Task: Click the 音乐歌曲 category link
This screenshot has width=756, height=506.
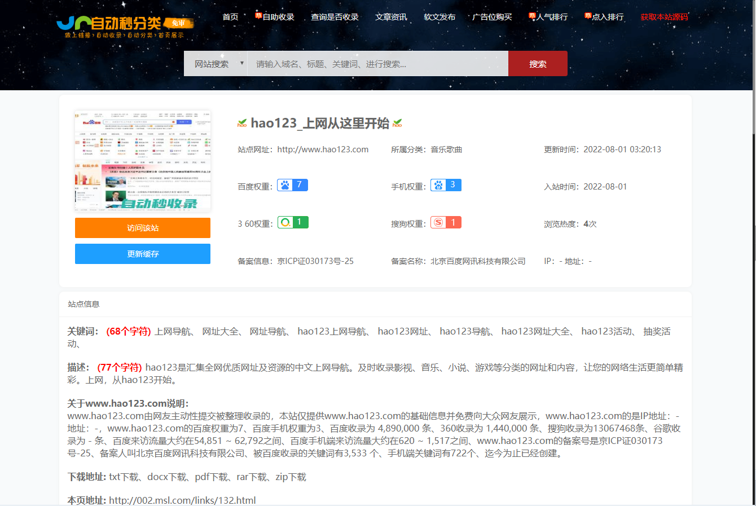Action: click(x=446, y=149)
